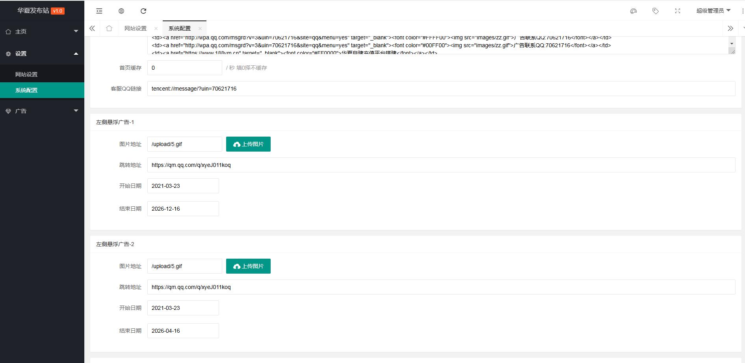
Task: Switch to the 网站设置 tab
Action: pos(136,28)
